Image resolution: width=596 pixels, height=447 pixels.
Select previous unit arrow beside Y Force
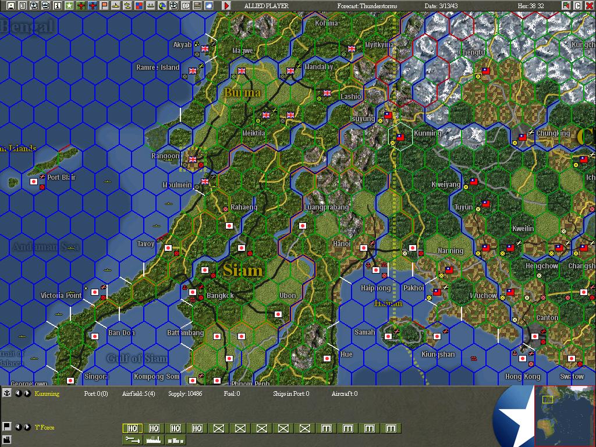[x=18, y=427]
